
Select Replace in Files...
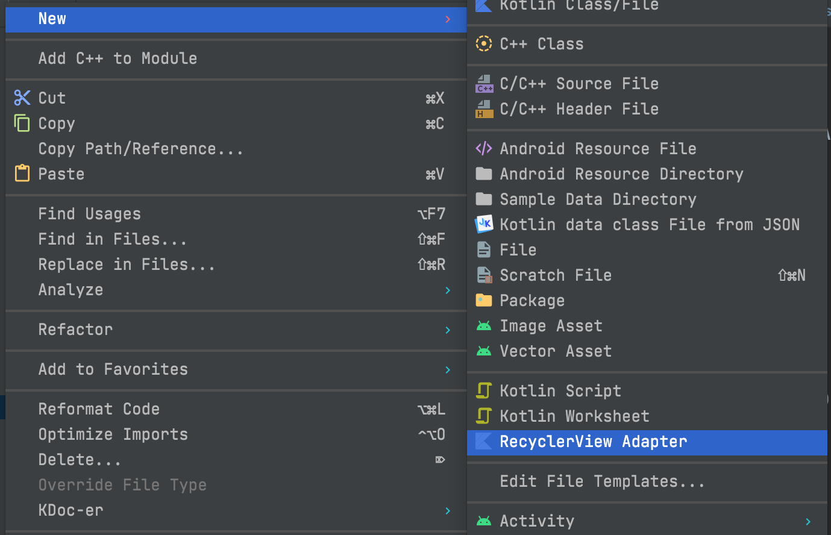(x=236, y=264)
